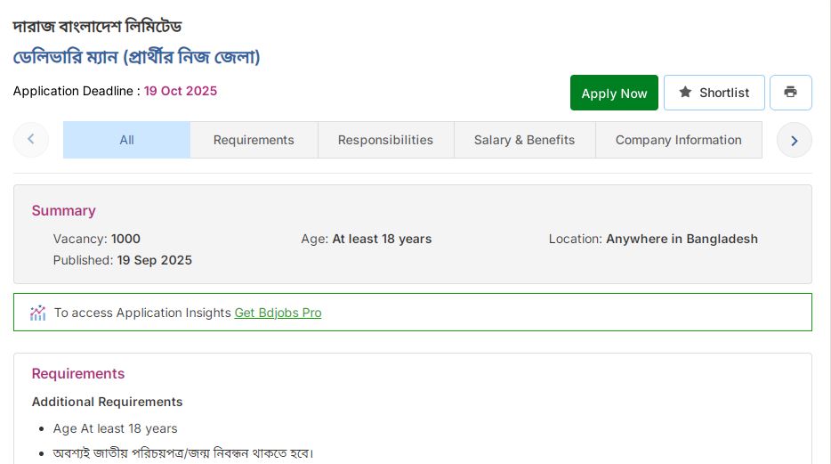The height and width of the screenshot is (464, 831).
Task: Click the Vacancy: 1000 text
Action: [96, 240]
